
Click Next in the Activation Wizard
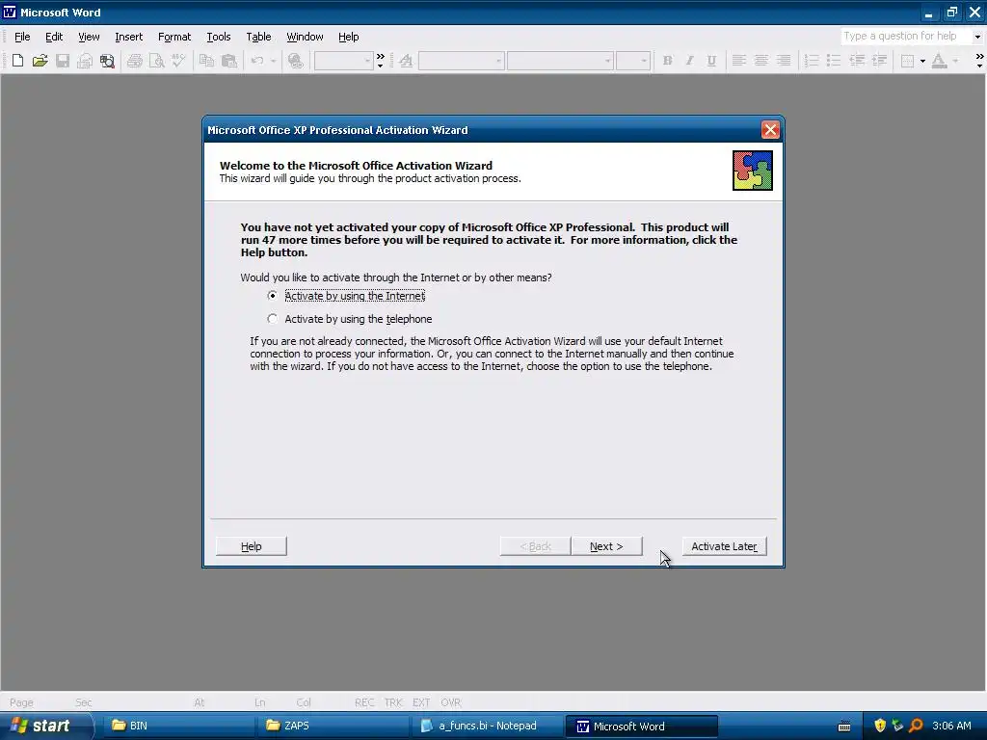(606, 546)
